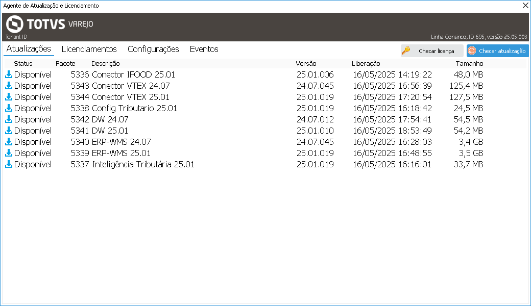Click release date 16/05/2025 16:56:39
531x306 pixels.
point(392,86)
